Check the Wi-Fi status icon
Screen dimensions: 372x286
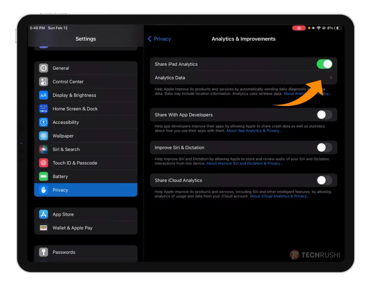319,28
